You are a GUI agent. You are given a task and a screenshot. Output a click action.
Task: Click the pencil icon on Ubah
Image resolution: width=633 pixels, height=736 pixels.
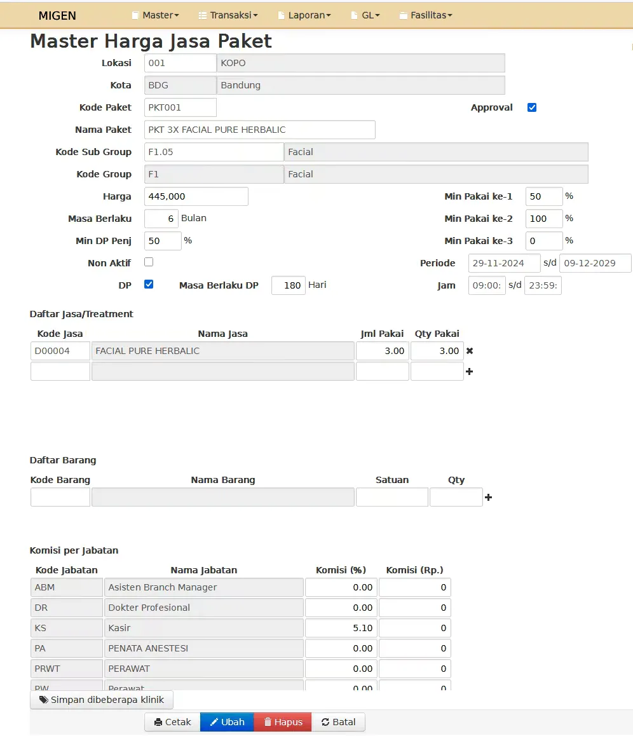click(x=214, y=722)
